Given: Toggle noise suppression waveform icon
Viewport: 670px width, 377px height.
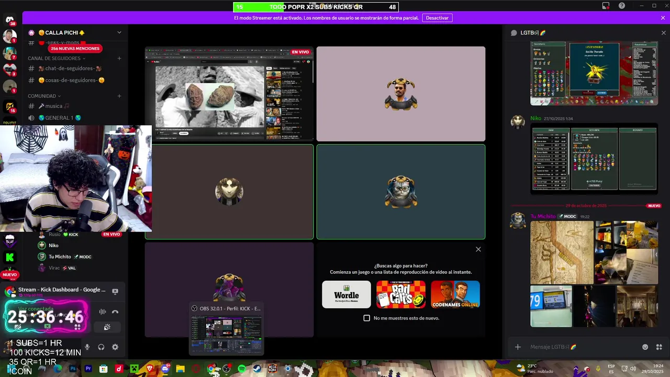Looking at the screenshot, I should [x=102, y=312].
